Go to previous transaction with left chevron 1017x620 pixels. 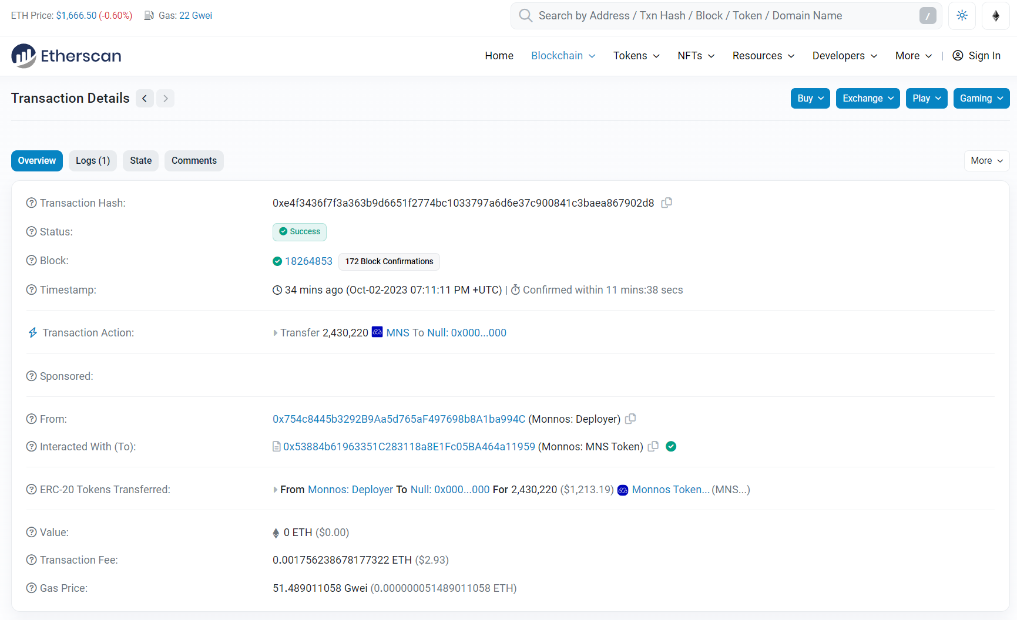[x=145, y=99]
